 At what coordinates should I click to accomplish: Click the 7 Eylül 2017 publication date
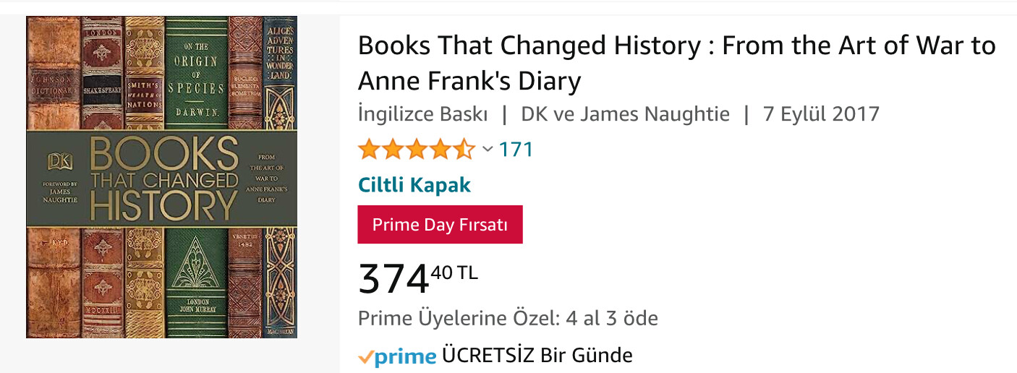coord(821,114)
